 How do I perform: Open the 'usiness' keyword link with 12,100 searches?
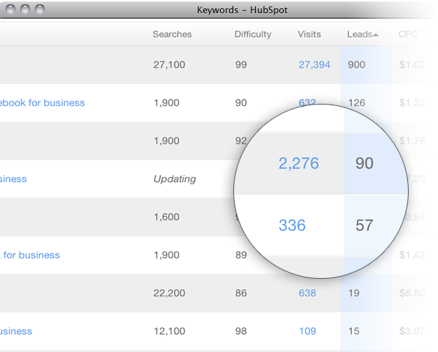[16, 331]
